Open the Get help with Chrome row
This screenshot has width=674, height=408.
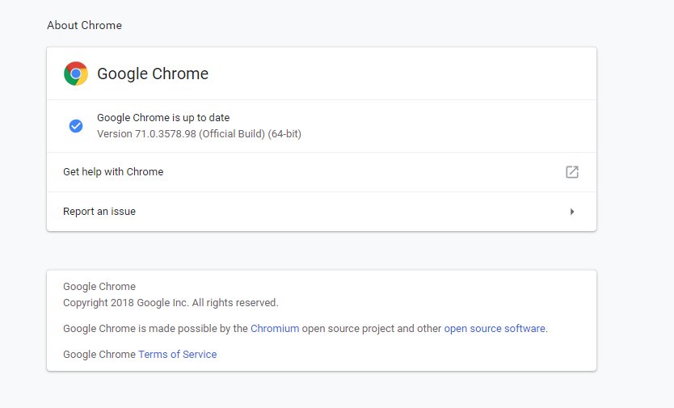pyautogui.click(x=113, y=172)
